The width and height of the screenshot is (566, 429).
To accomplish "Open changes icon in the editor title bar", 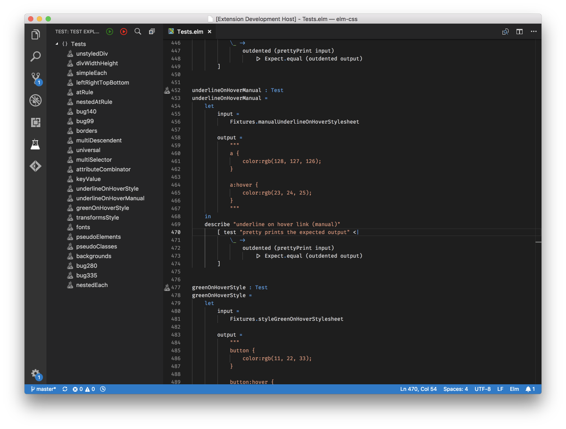I will click(505, 32).
